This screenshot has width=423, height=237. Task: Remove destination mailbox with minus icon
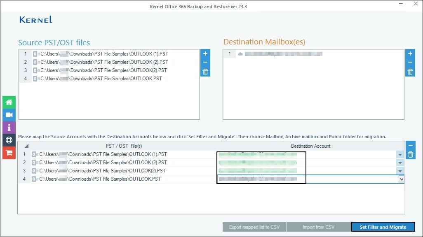coord(410,62)
